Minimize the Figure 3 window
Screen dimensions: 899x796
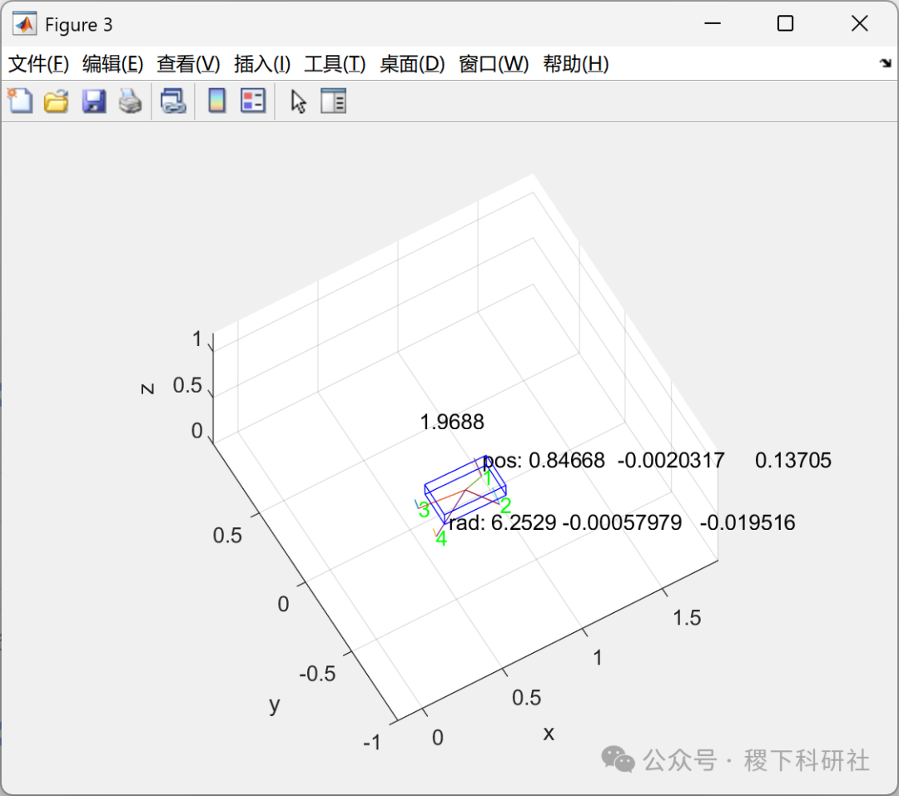[712, 23]
